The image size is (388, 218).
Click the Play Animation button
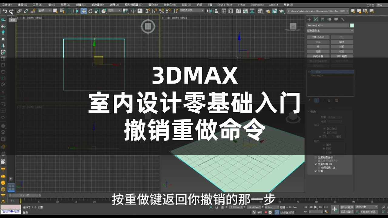pyautogui.click(x=316, y=207)
